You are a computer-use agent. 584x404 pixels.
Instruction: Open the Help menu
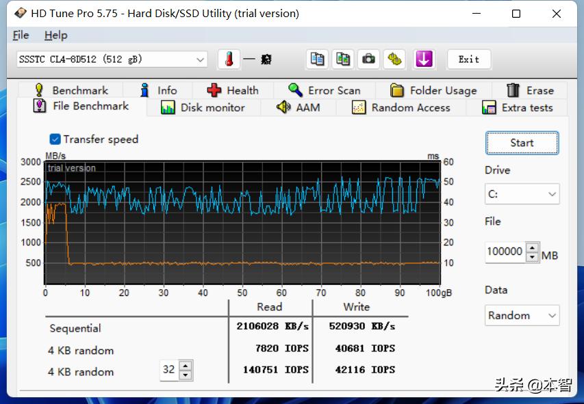point(56,36)
